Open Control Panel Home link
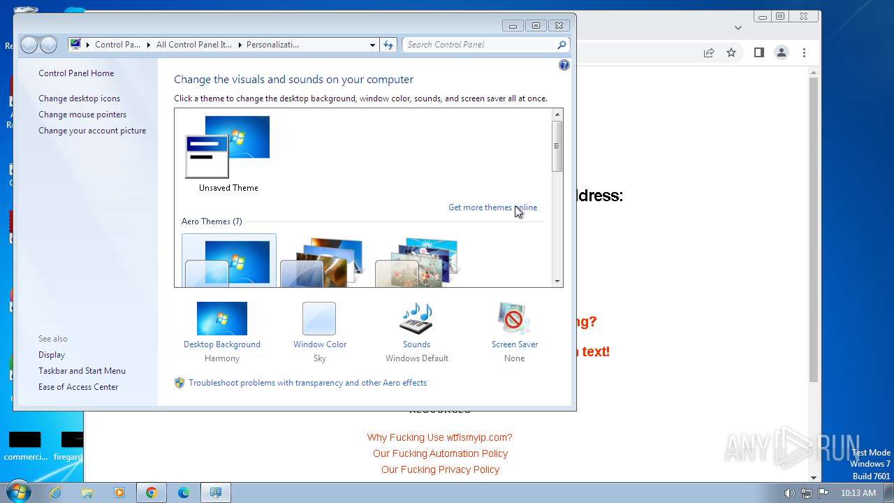 76,73
